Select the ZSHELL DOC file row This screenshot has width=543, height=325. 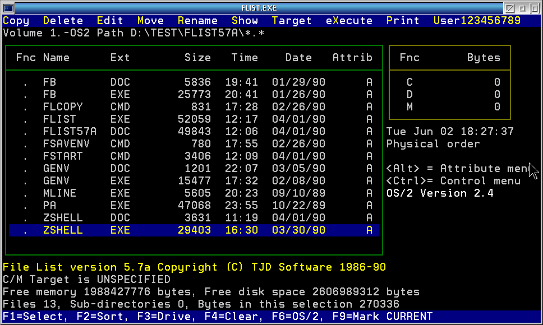pos(194,218)
